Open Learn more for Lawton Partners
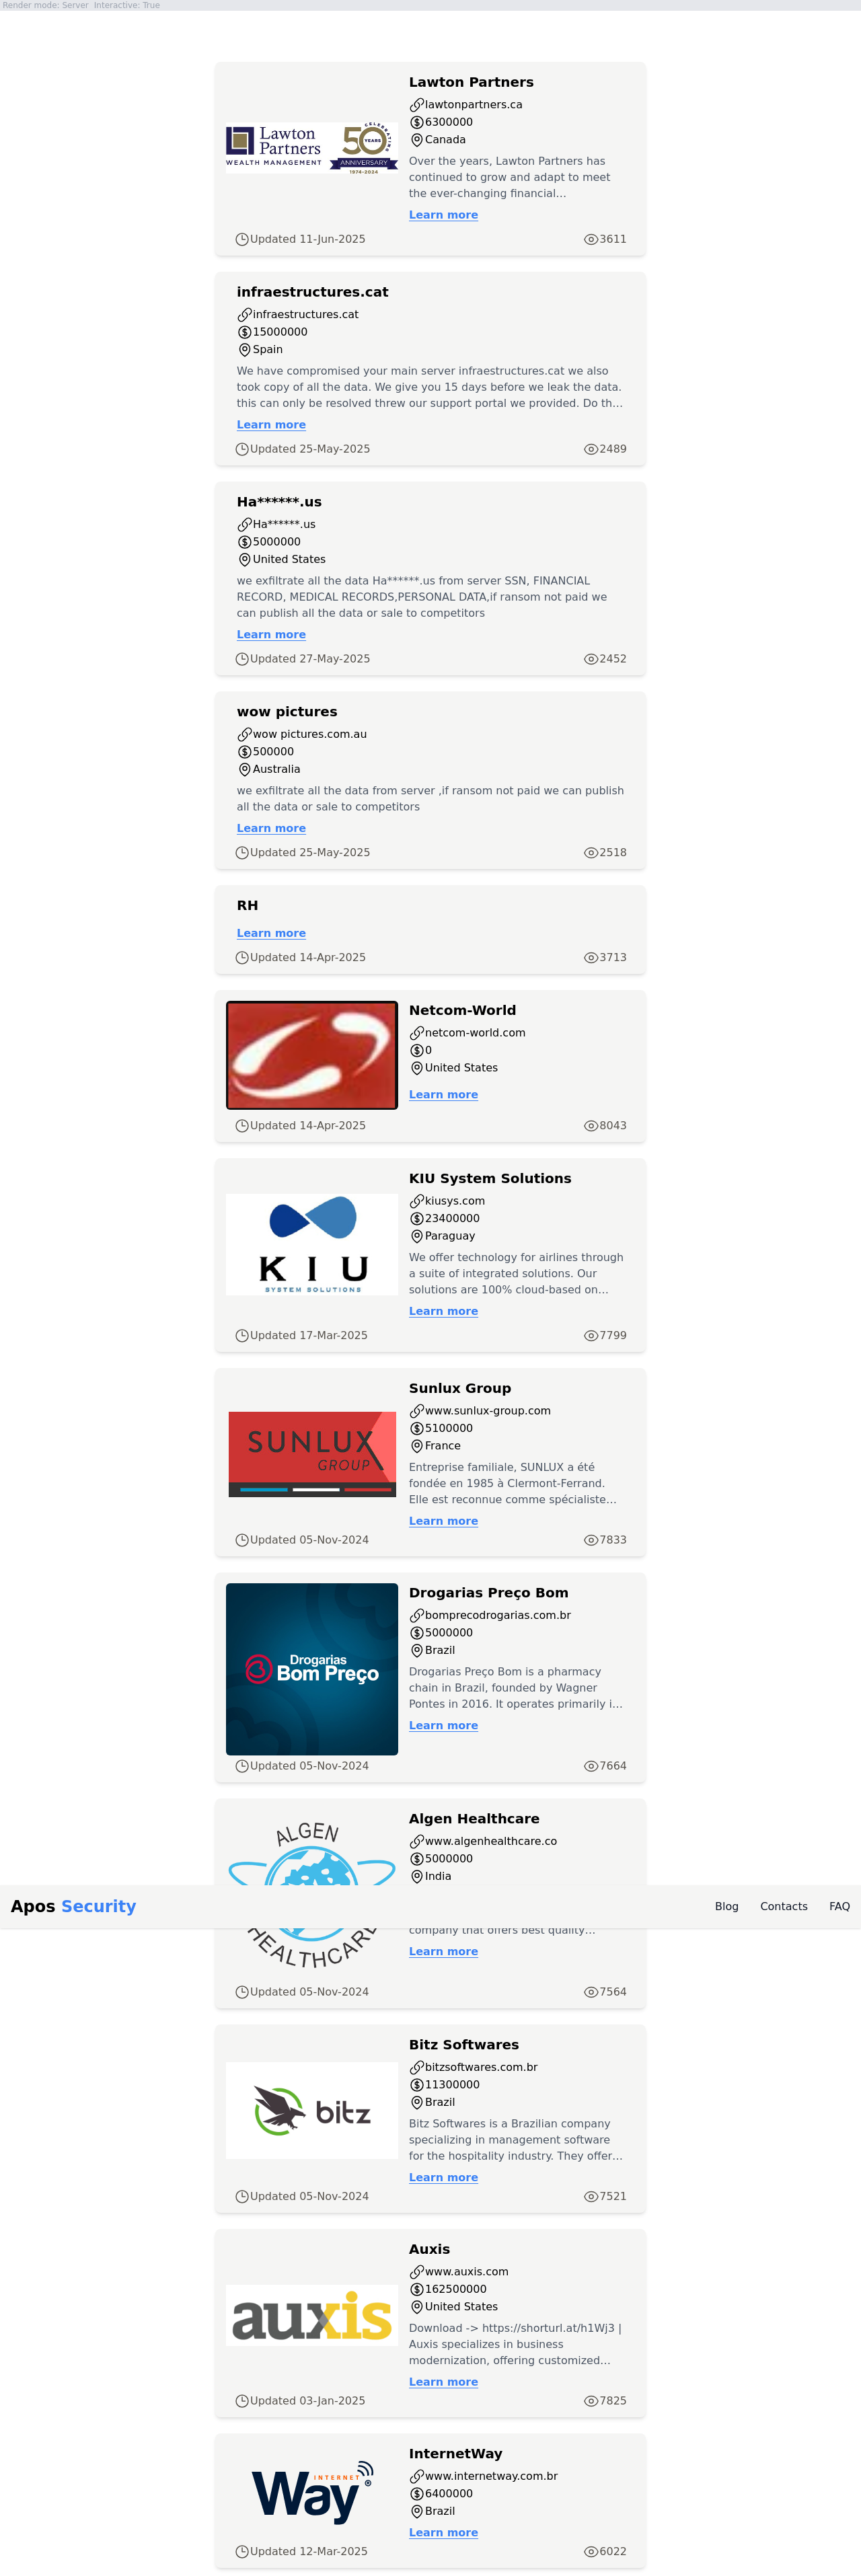 (443, 215)
